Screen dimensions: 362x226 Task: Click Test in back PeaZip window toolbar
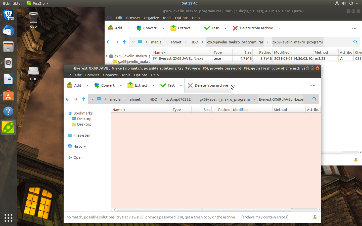pos(212,28)
